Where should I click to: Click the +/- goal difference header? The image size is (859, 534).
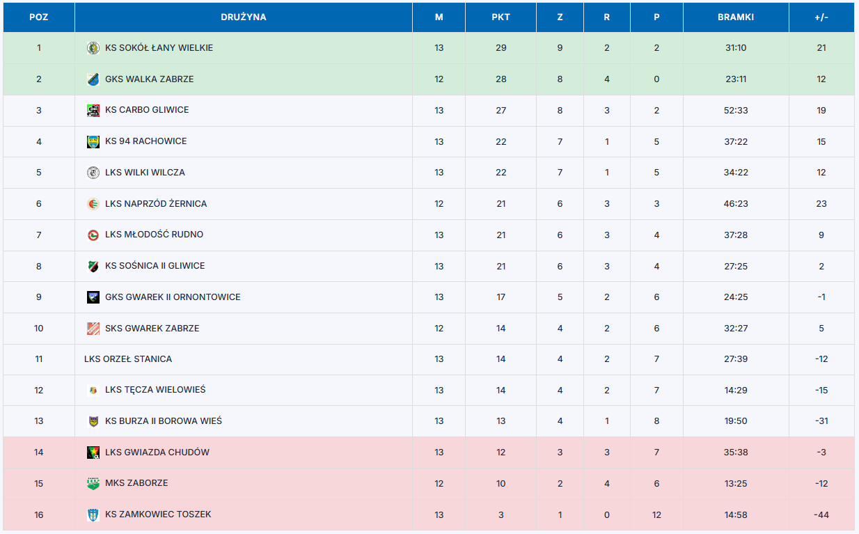click(x=821, y=17)
